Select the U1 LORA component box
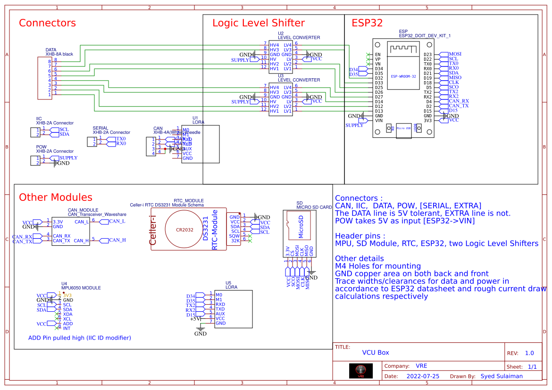552x390 pixels. coord(201,144)
